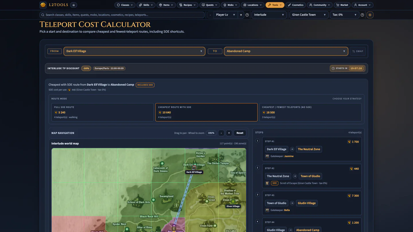Select the Elven Forest map point

coord(207,201)
